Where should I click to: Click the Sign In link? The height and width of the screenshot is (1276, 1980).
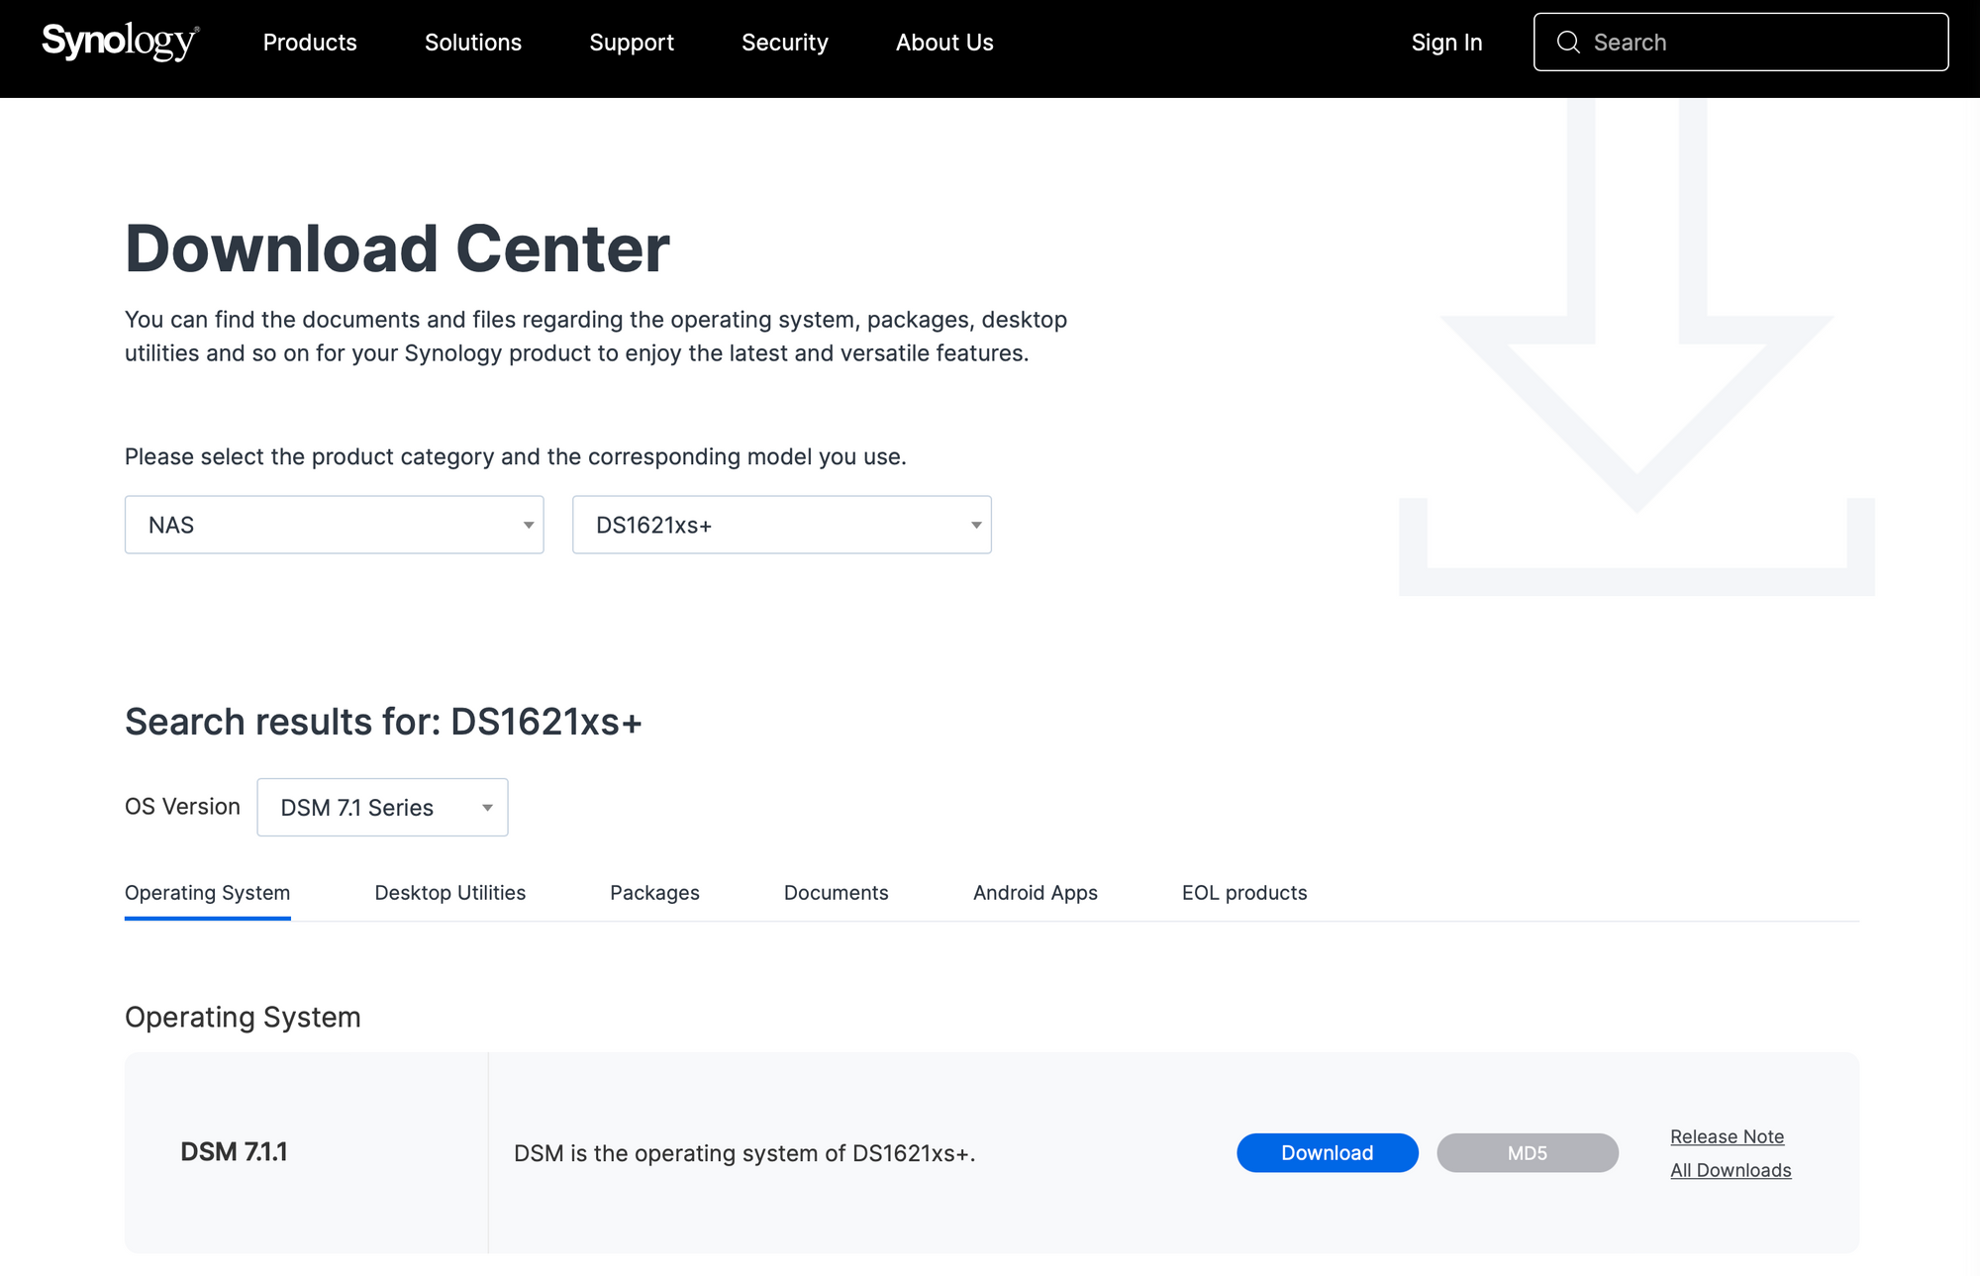1446,43
